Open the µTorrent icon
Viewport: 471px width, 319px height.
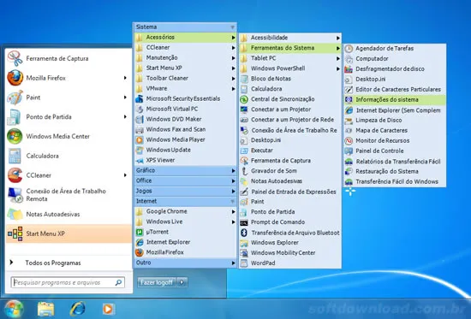tap(140, 232)
